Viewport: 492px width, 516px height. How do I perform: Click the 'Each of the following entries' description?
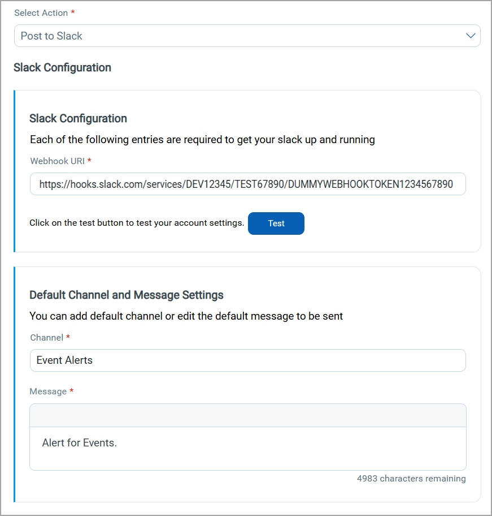[x=202, y=140]
